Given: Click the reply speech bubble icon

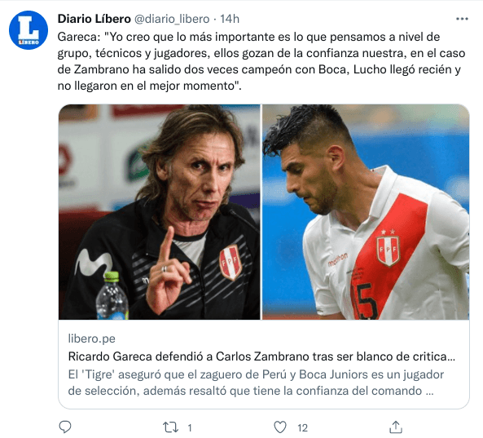Looking at the screenshot, I should point(65,427).
